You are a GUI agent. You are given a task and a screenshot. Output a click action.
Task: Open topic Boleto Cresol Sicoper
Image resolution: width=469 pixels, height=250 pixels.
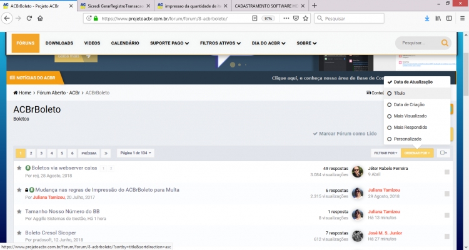tap(51, 232)
